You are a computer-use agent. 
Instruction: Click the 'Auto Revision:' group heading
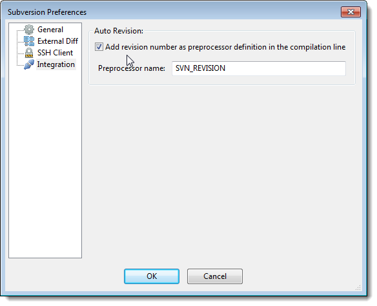[119, 31]
